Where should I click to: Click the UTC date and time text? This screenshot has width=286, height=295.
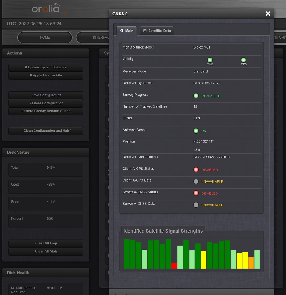coord(34,24)
